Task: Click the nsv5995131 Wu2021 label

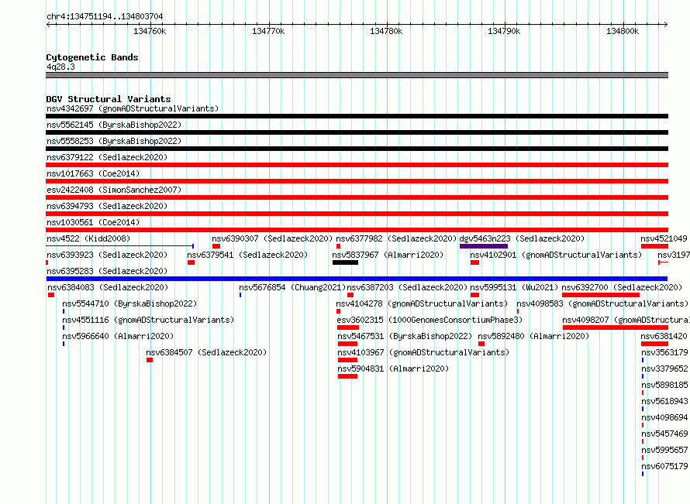Action: coord(514,287)
